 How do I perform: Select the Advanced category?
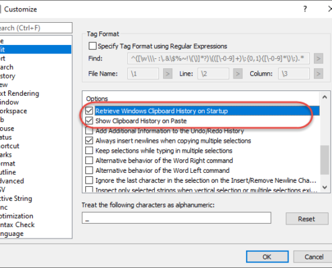[12, 181]
